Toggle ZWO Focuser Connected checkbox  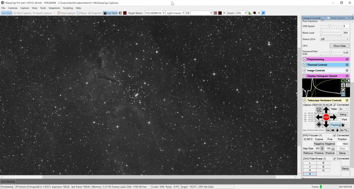pyautogui.click(x=335, y=135)
